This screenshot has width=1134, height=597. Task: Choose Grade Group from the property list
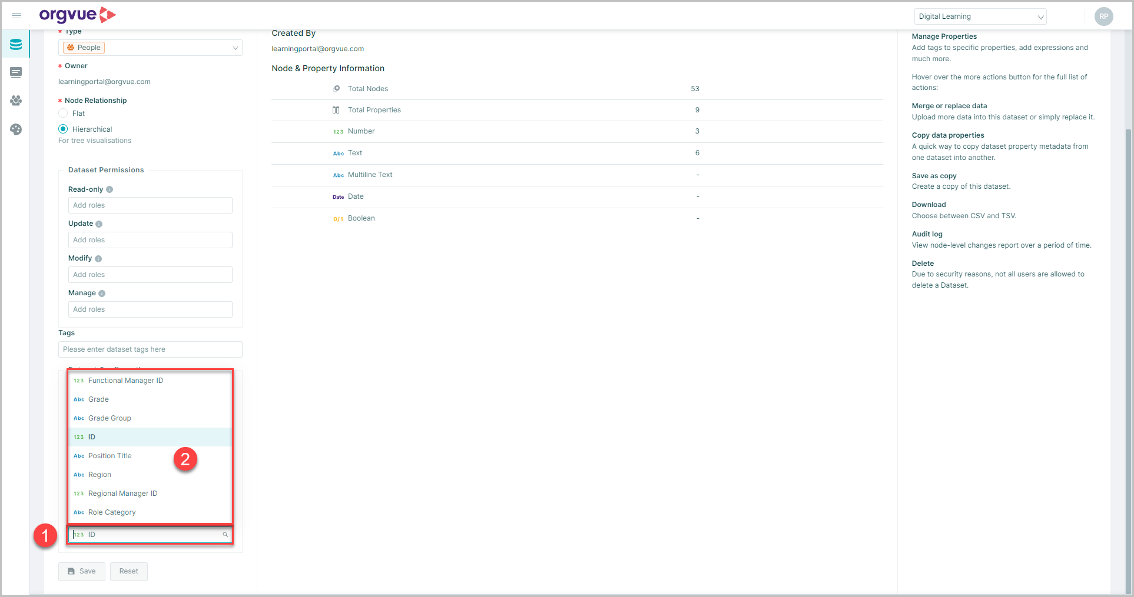(150, 418)
